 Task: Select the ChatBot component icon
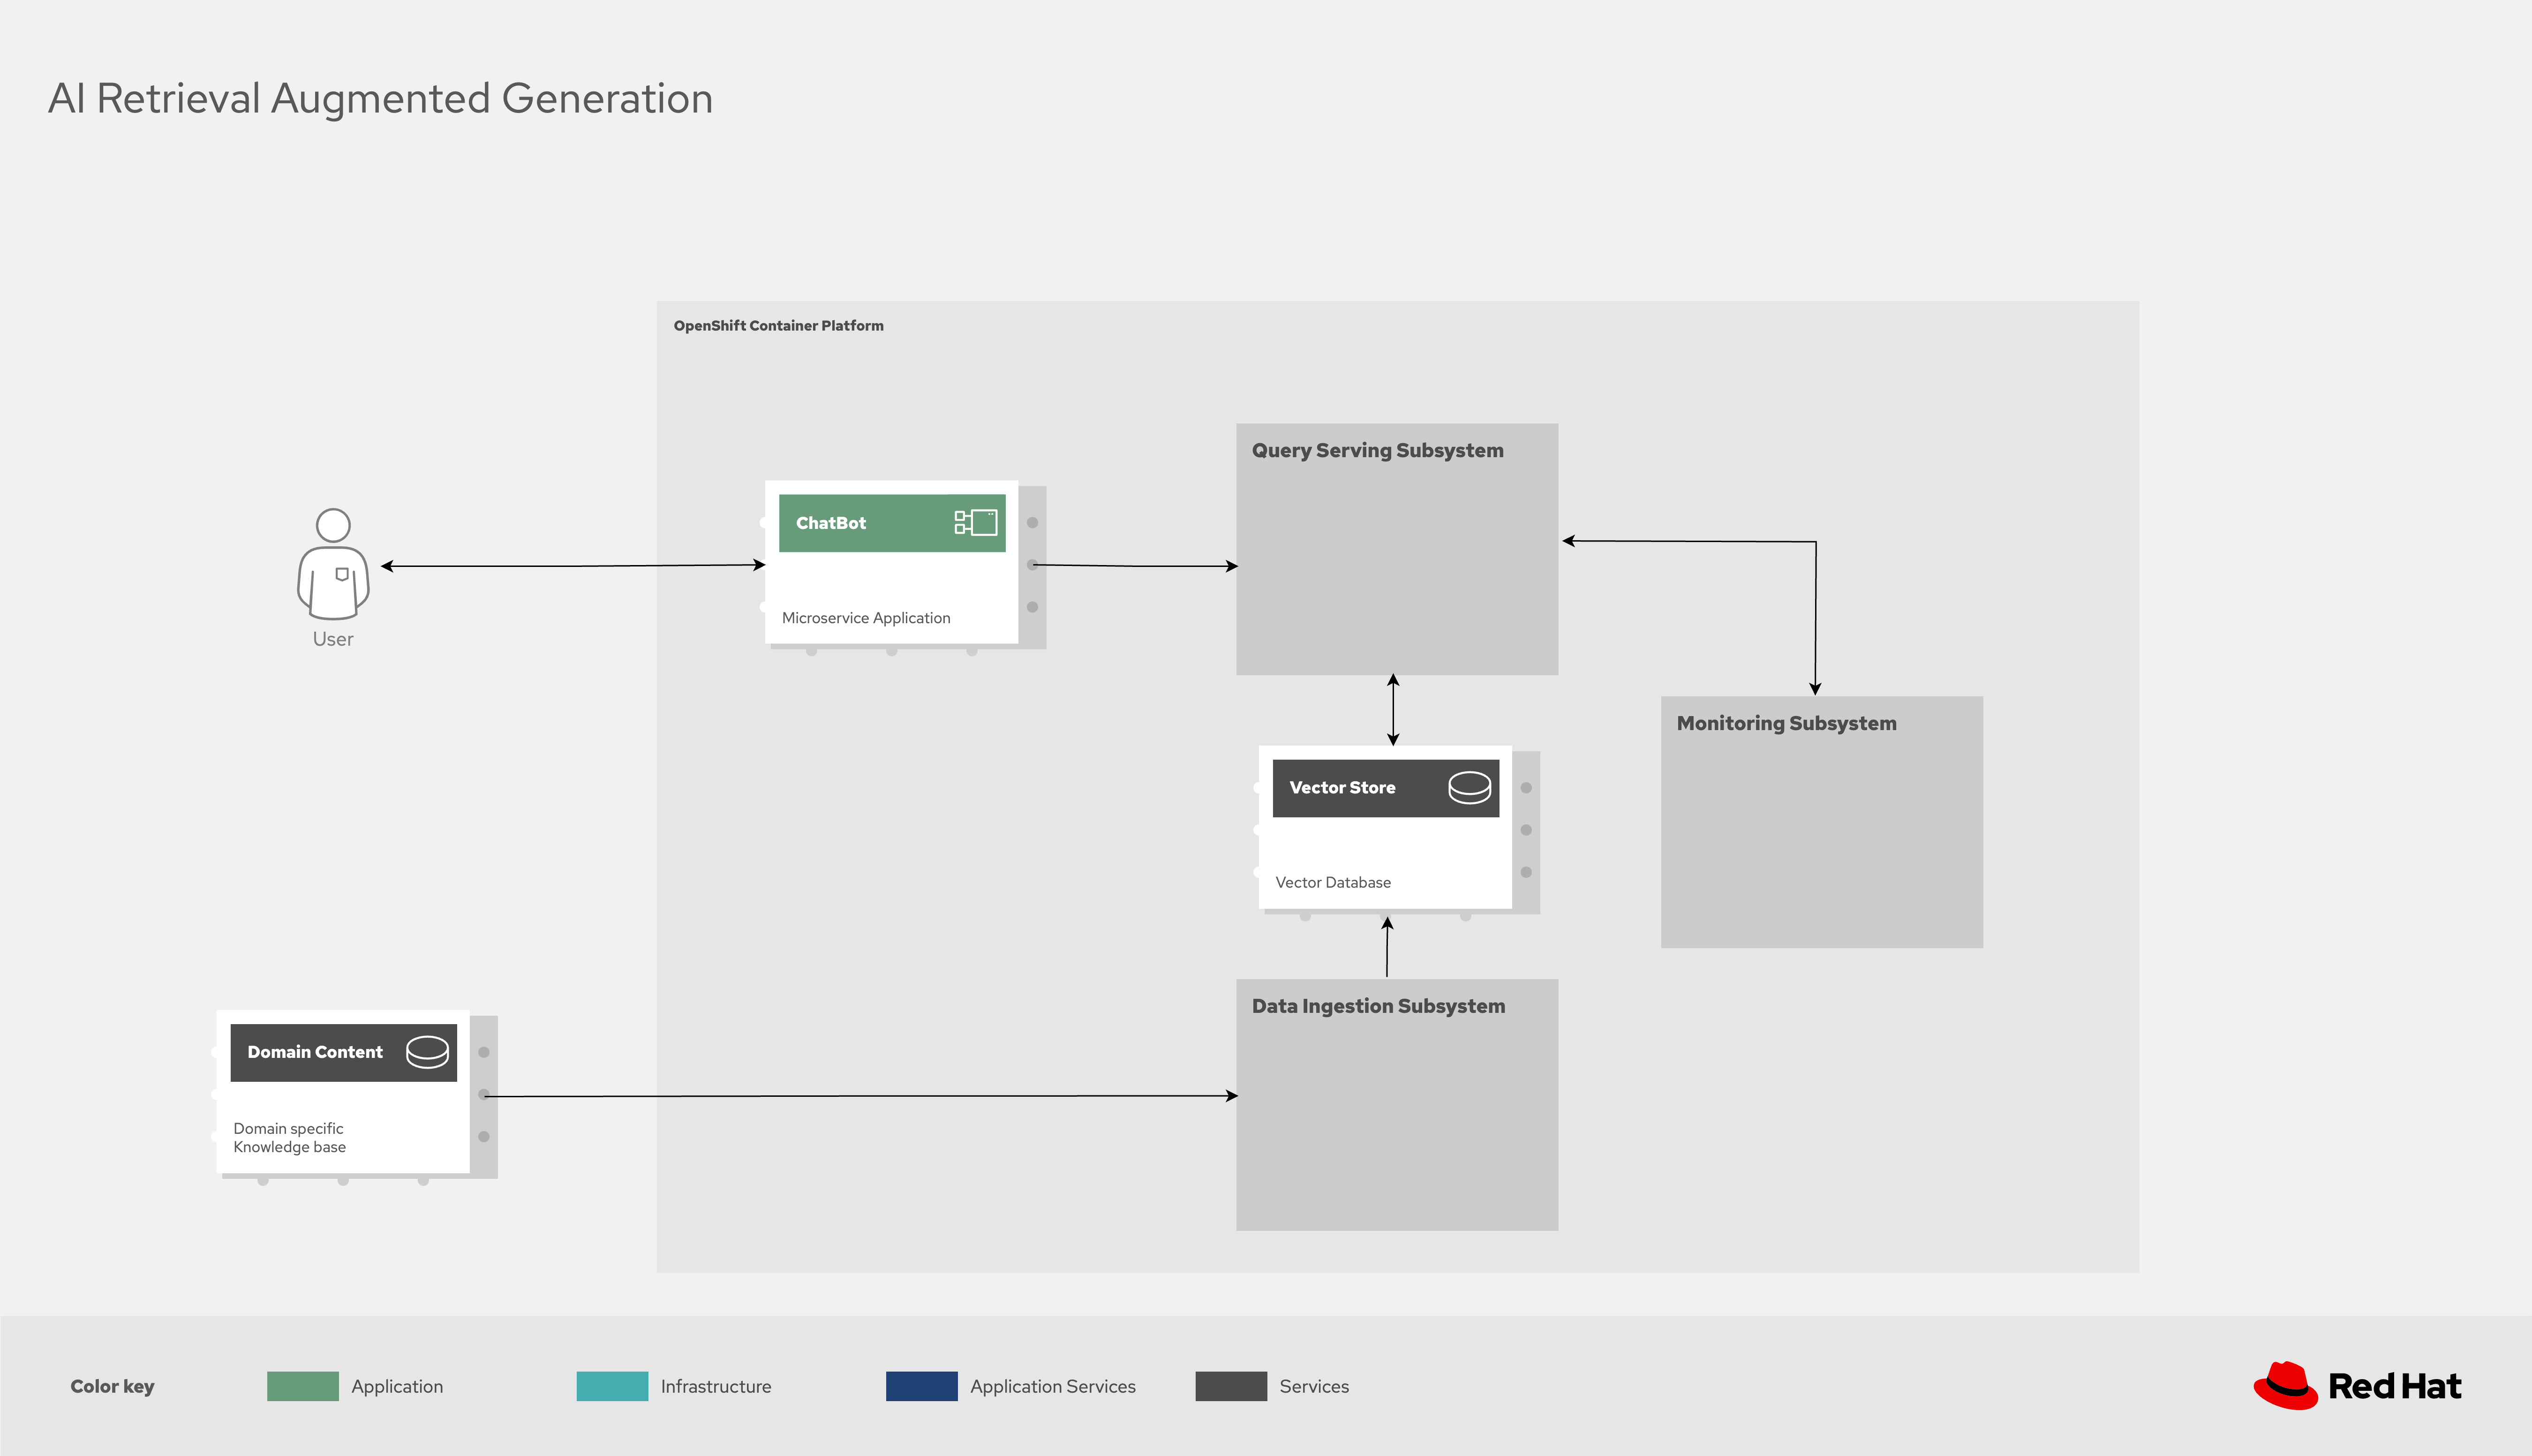[976, 522]
